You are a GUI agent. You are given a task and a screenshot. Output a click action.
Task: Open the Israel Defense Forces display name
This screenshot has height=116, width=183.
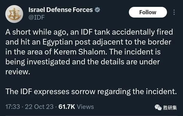click(60, 10)
